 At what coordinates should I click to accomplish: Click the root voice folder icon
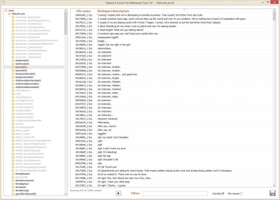pos(6,11)
